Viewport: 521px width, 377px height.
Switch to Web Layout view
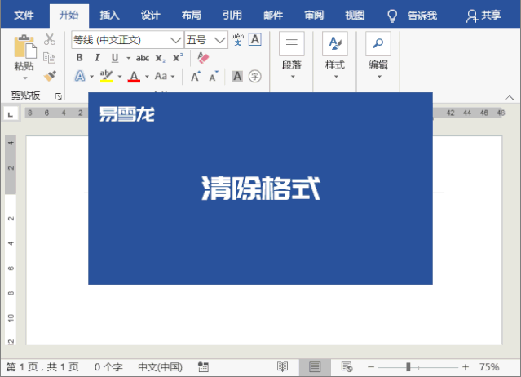pyautogui.click(x=347, y=367)
